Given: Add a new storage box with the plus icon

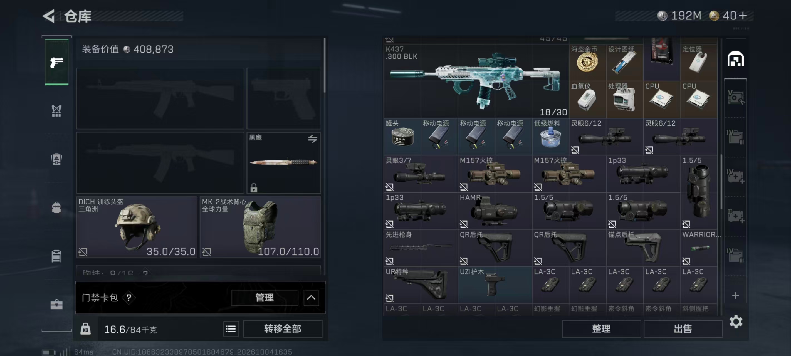Looking at the screenshot, I should 735,295.
